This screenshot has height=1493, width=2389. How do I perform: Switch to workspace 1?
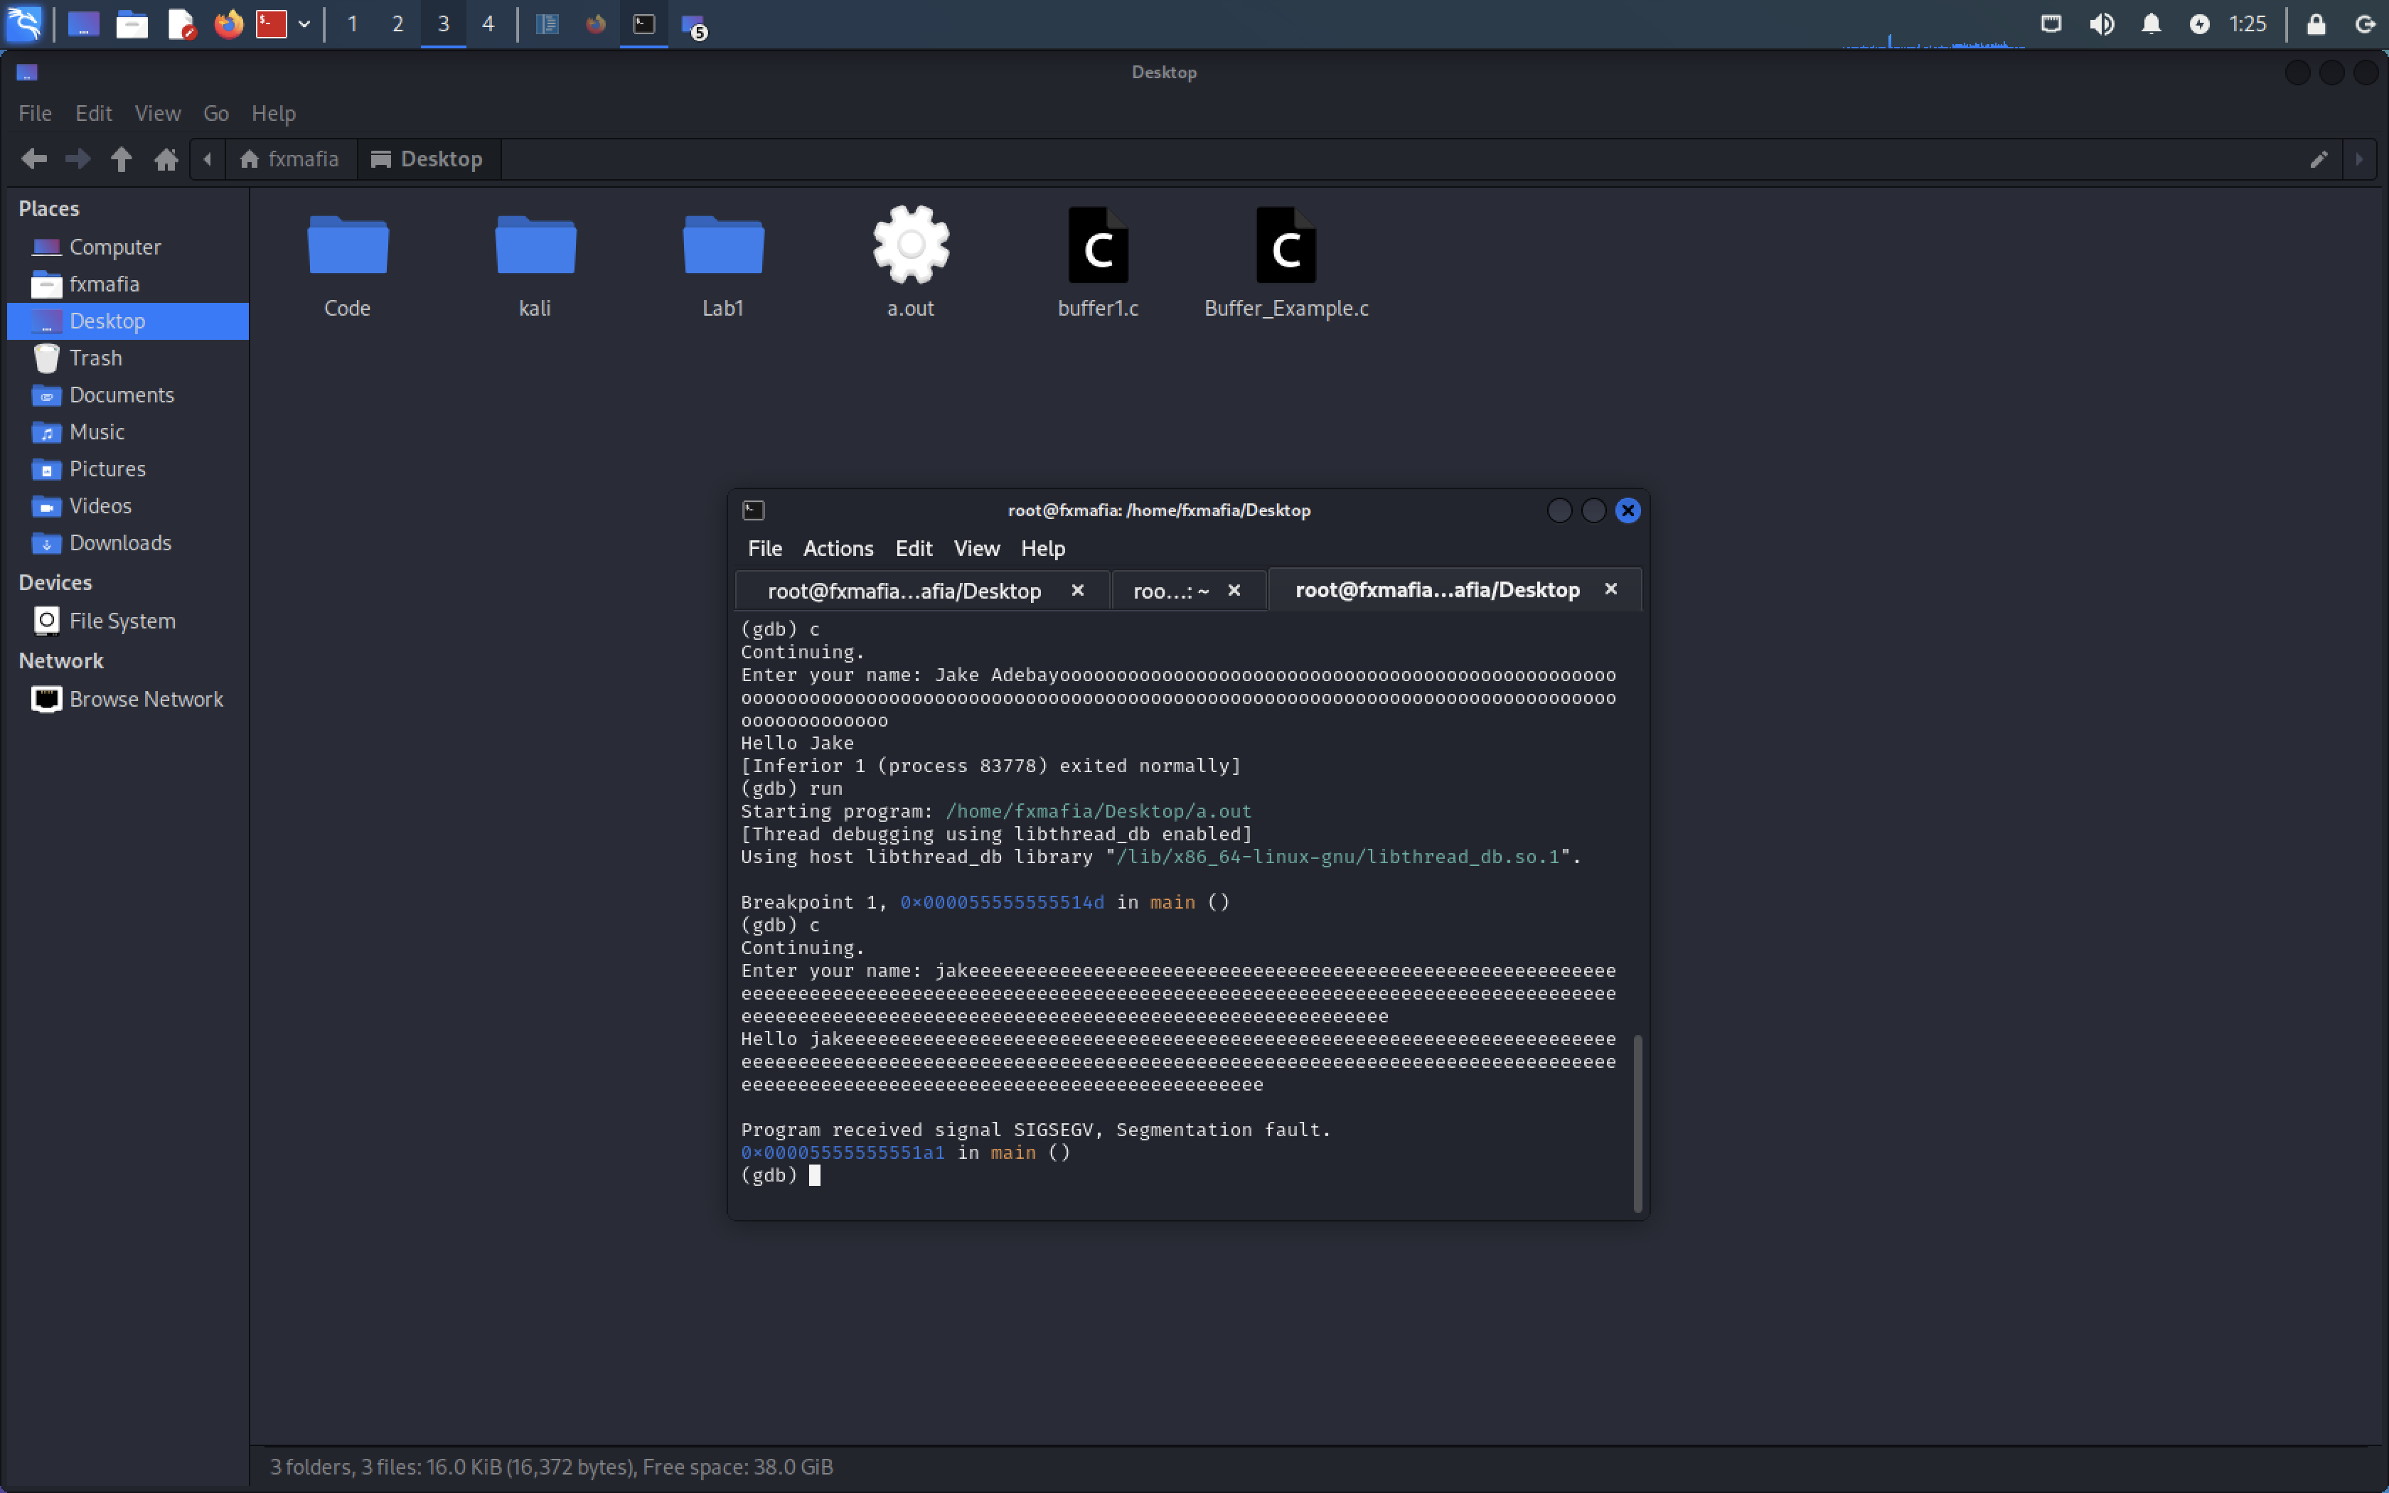(353, 23)
